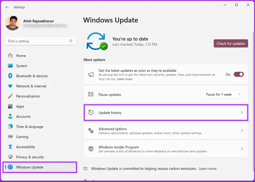Click the Personalization paintbrush icon
This screenshot has height=182, width=255.
[10, 96]
